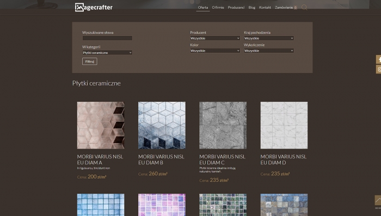
Task: Open the grey marble tile thumbnail
Action: pos(223,125)
